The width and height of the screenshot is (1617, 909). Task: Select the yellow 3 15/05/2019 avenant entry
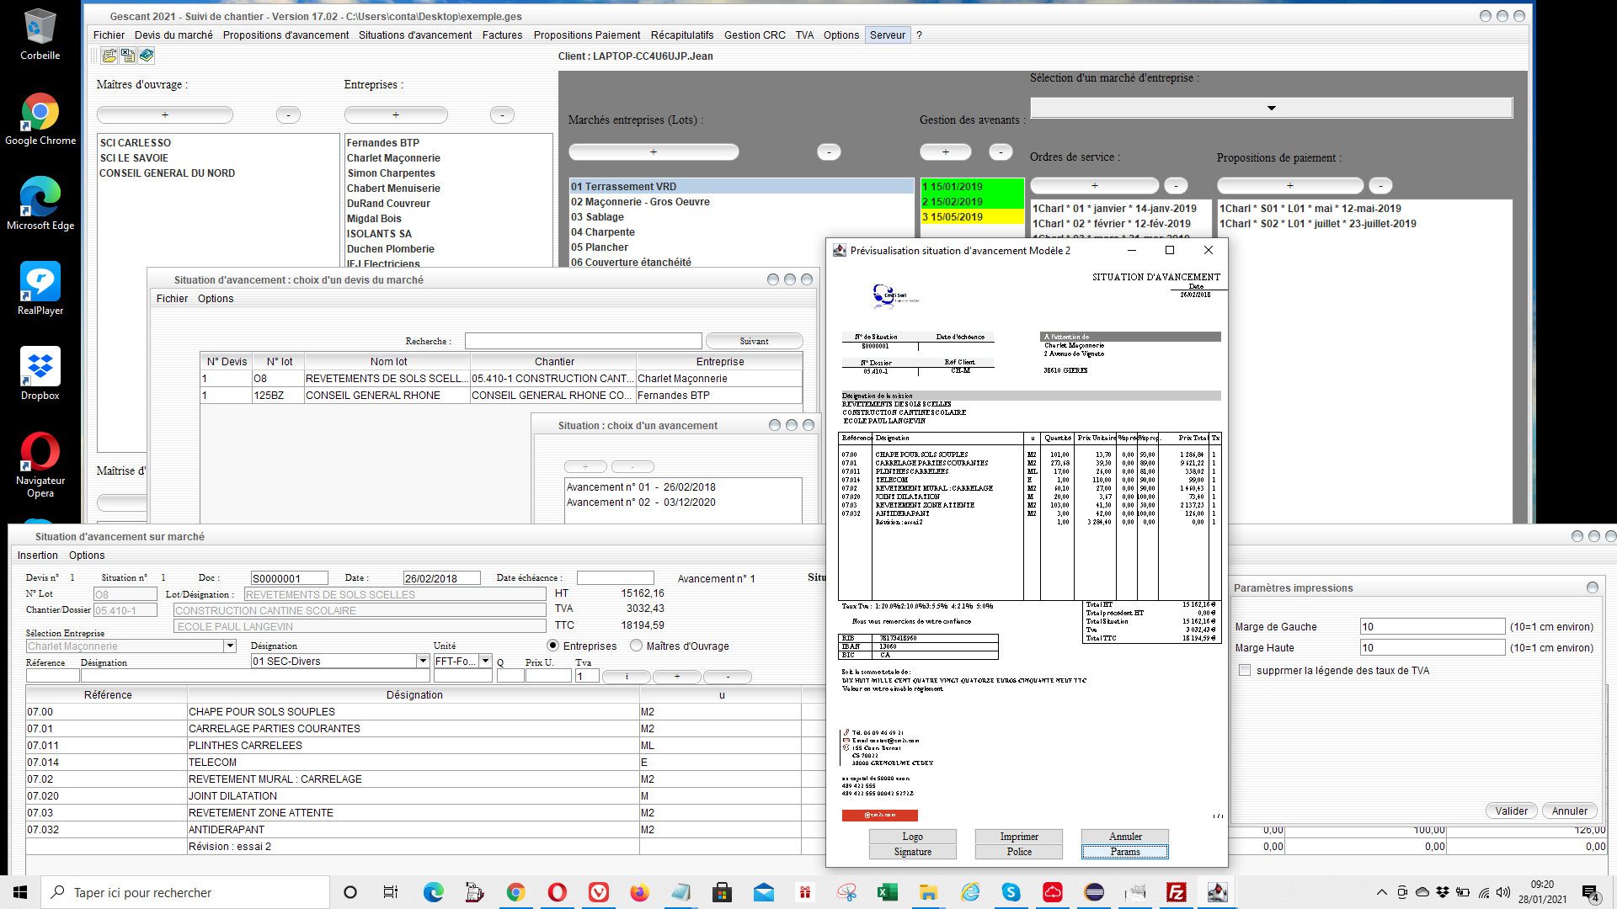(x=972, y=216)
